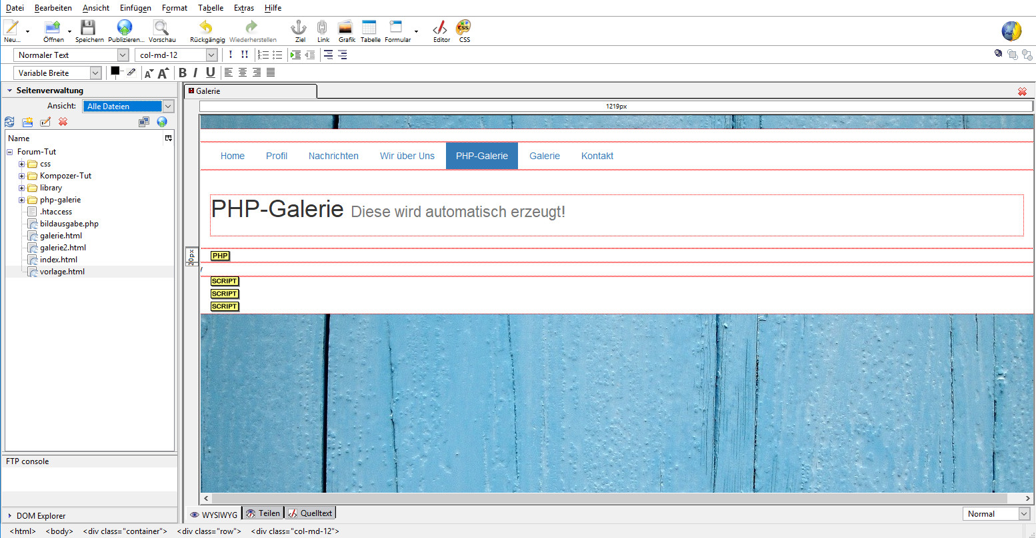Open the source Editor icon
Viewport: 1036px width, 538px height.
pyautogui.click(x=440, y=27)
